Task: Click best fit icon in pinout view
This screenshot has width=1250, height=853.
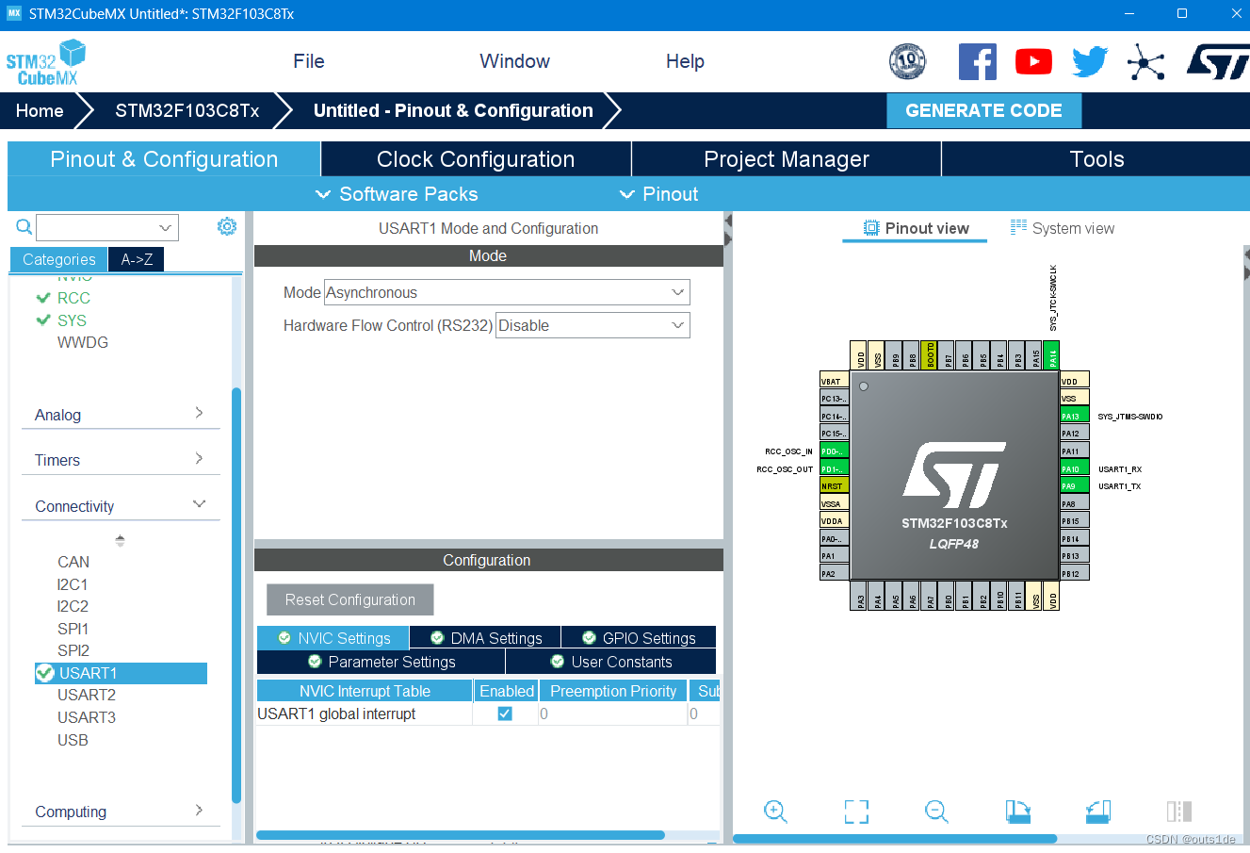Action: click(855, 812)
